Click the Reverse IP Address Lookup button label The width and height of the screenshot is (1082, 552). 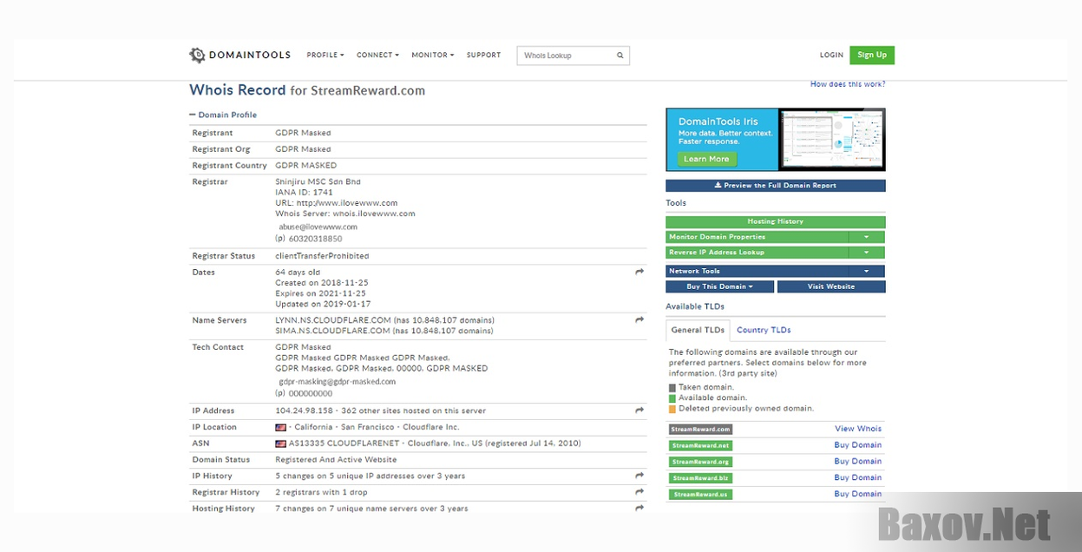pyautogui.click(x=757, y=253)
